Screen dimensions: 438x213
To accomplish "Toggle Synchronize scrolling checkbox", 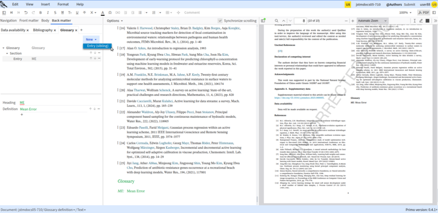I will [220, 21].
